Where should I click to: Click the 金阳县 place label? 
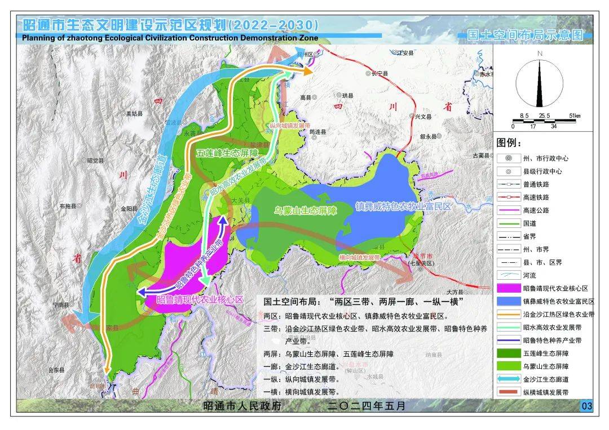[x=129, y=209]
